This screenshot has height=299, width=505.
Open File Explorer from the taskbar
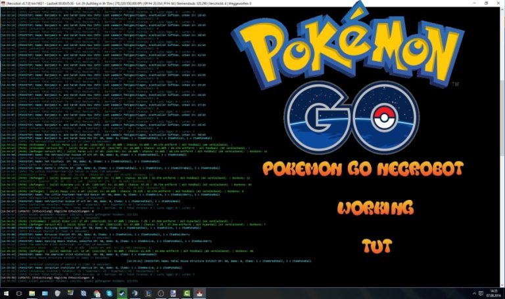pyautogui.click(x=32, y=293)
